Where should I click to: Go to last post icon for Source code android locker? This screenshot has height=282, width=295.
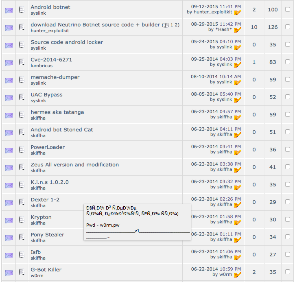click(x=238, y=48)
